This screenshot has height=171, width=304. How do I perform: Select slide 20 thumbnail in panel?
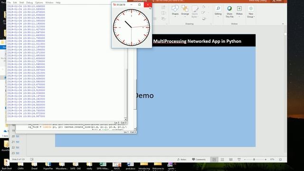(18, 136)
